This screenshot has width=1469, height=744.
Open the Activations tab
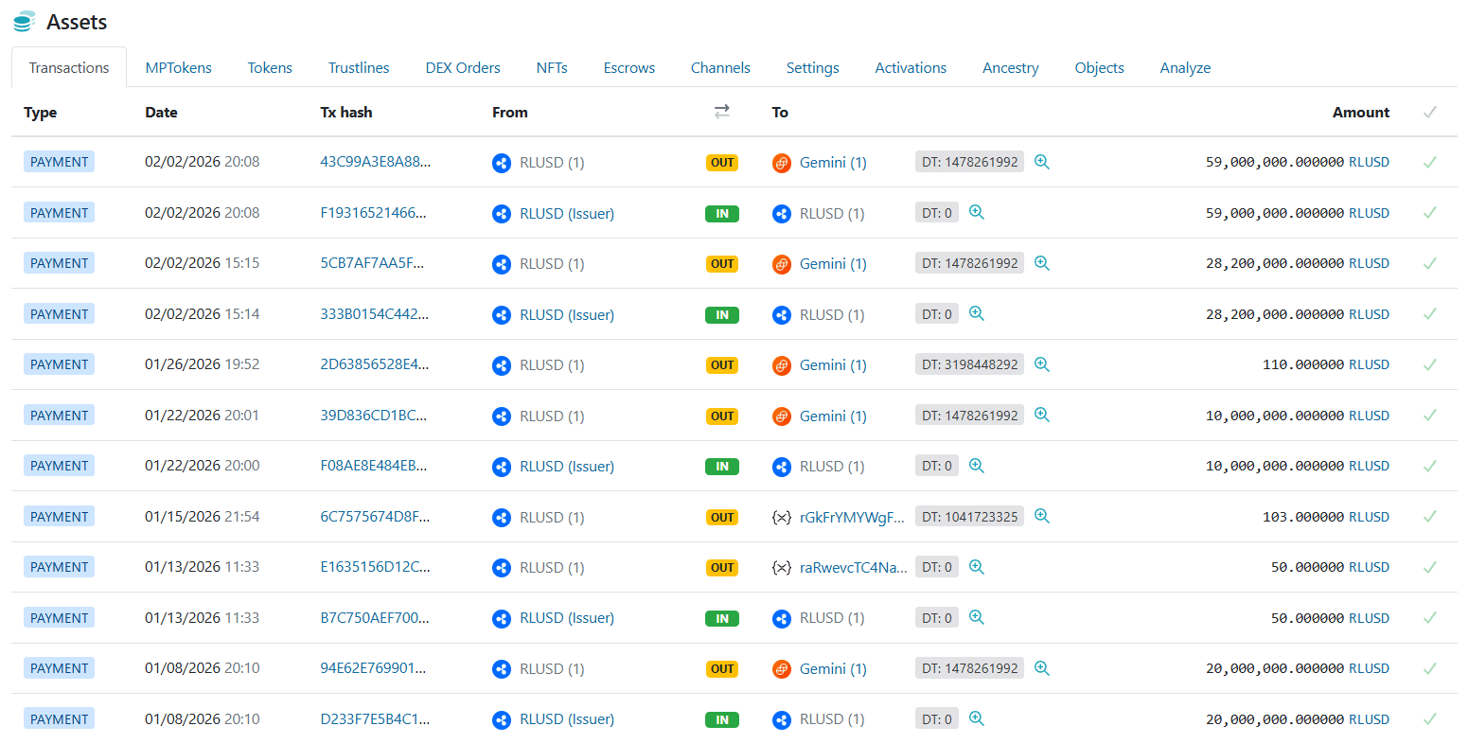(911, 68)
